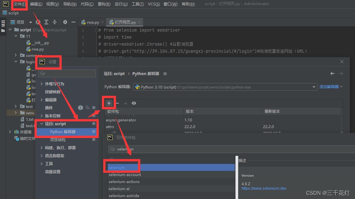This screenshot has width=355, height=199.
Task: Open the 文件(F) menu
Action: 19,4
